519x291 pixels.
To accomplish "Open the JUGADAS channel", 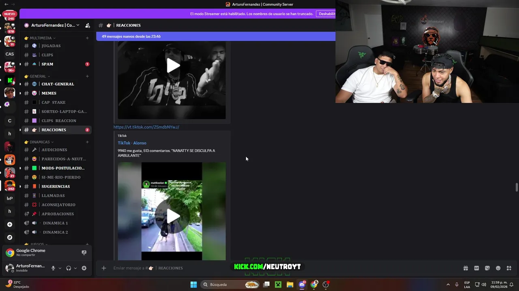I will (x=56, y=46).
